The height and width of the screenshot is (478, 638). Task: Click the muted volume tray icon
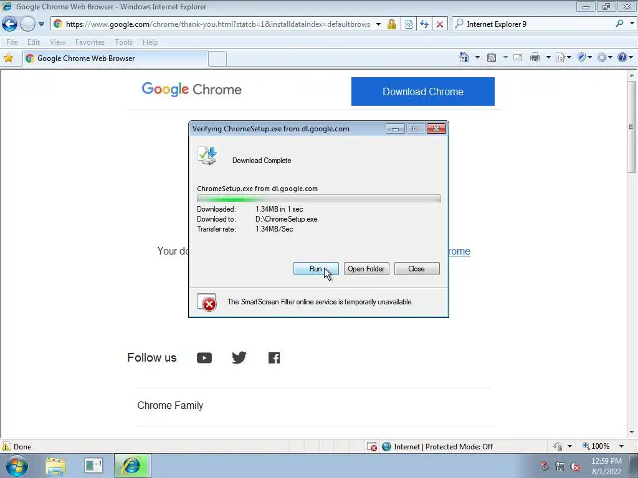coord(575,466)
